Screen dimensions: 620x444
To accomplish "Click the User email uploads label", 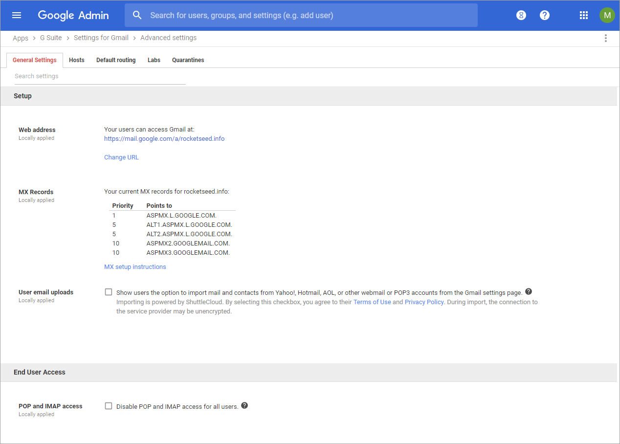I will [x=46, y=292].
